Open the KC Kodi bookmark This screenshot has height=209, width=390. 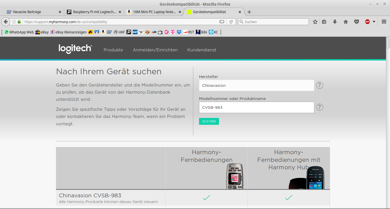(x=214, y=32)
